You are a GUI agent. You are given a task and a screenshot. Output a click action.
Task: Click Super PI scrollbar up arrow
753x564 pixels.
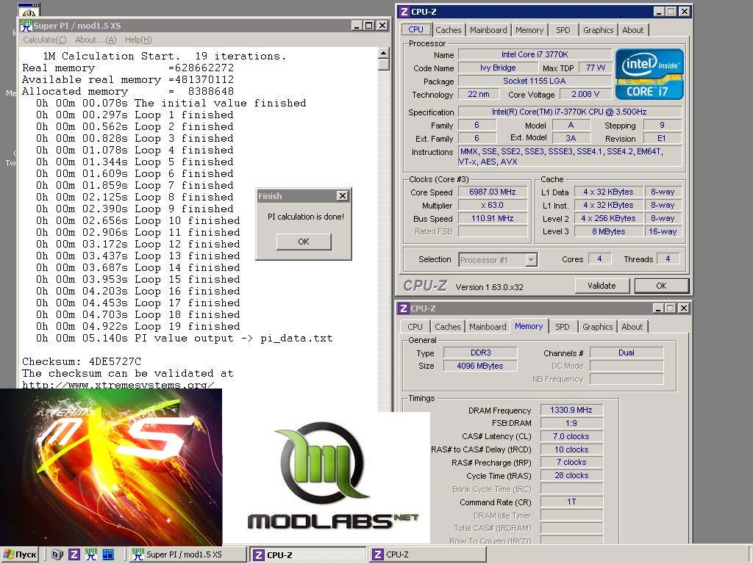(x=384, y=52)
